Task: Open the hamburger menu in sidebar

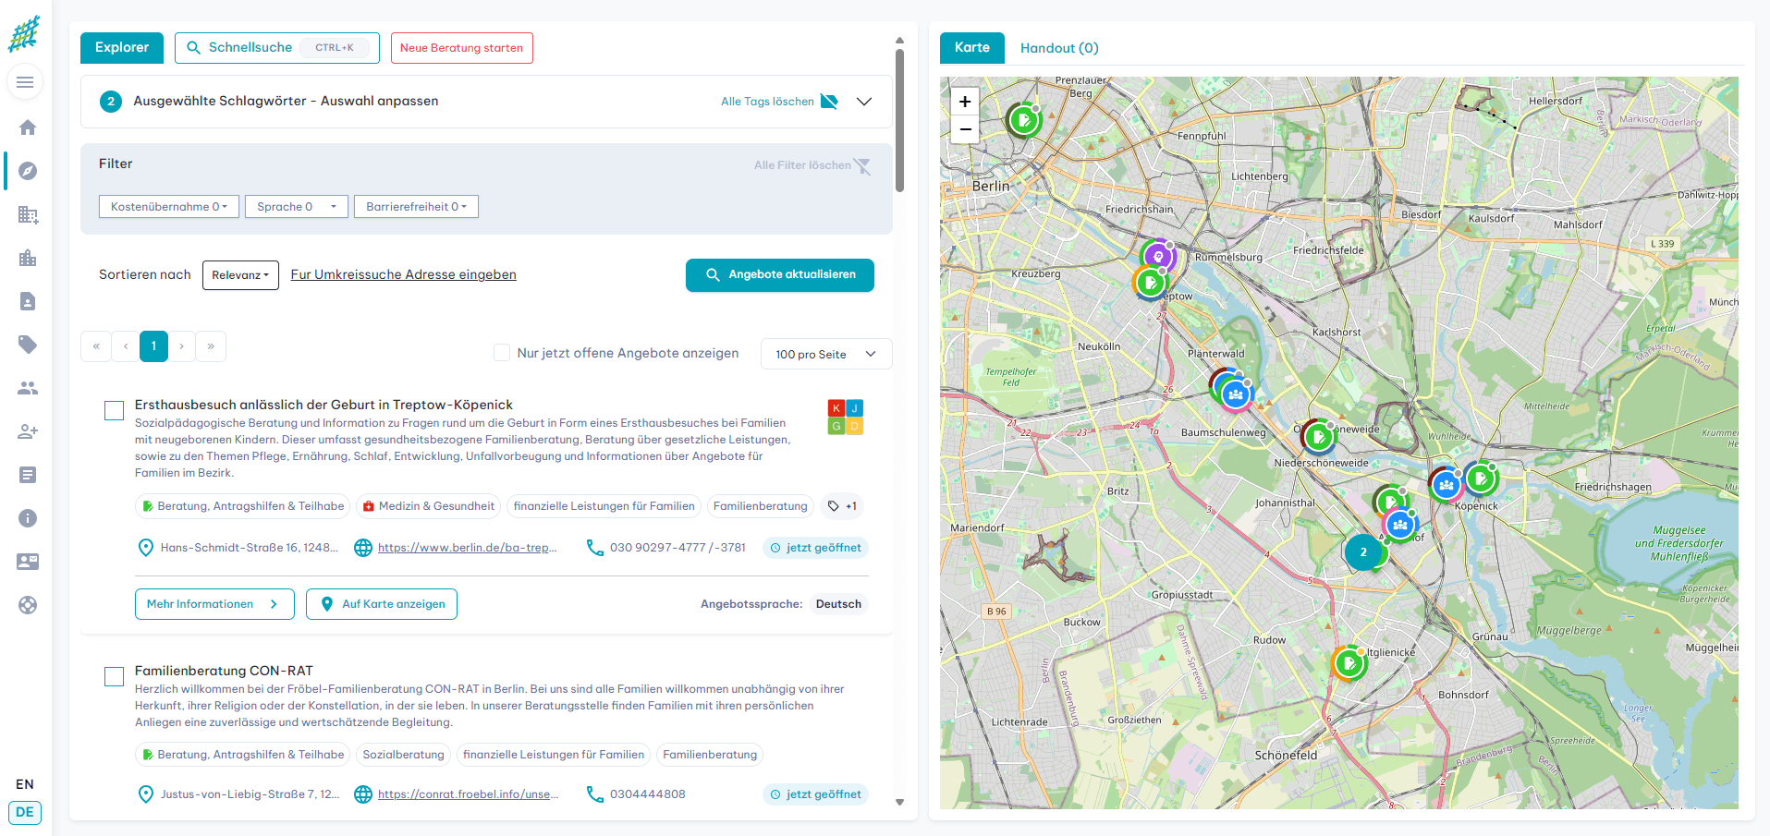Action: [25, 82]
